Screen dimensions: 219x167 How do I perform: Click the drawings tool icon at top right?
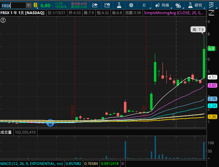coord(211,5)
